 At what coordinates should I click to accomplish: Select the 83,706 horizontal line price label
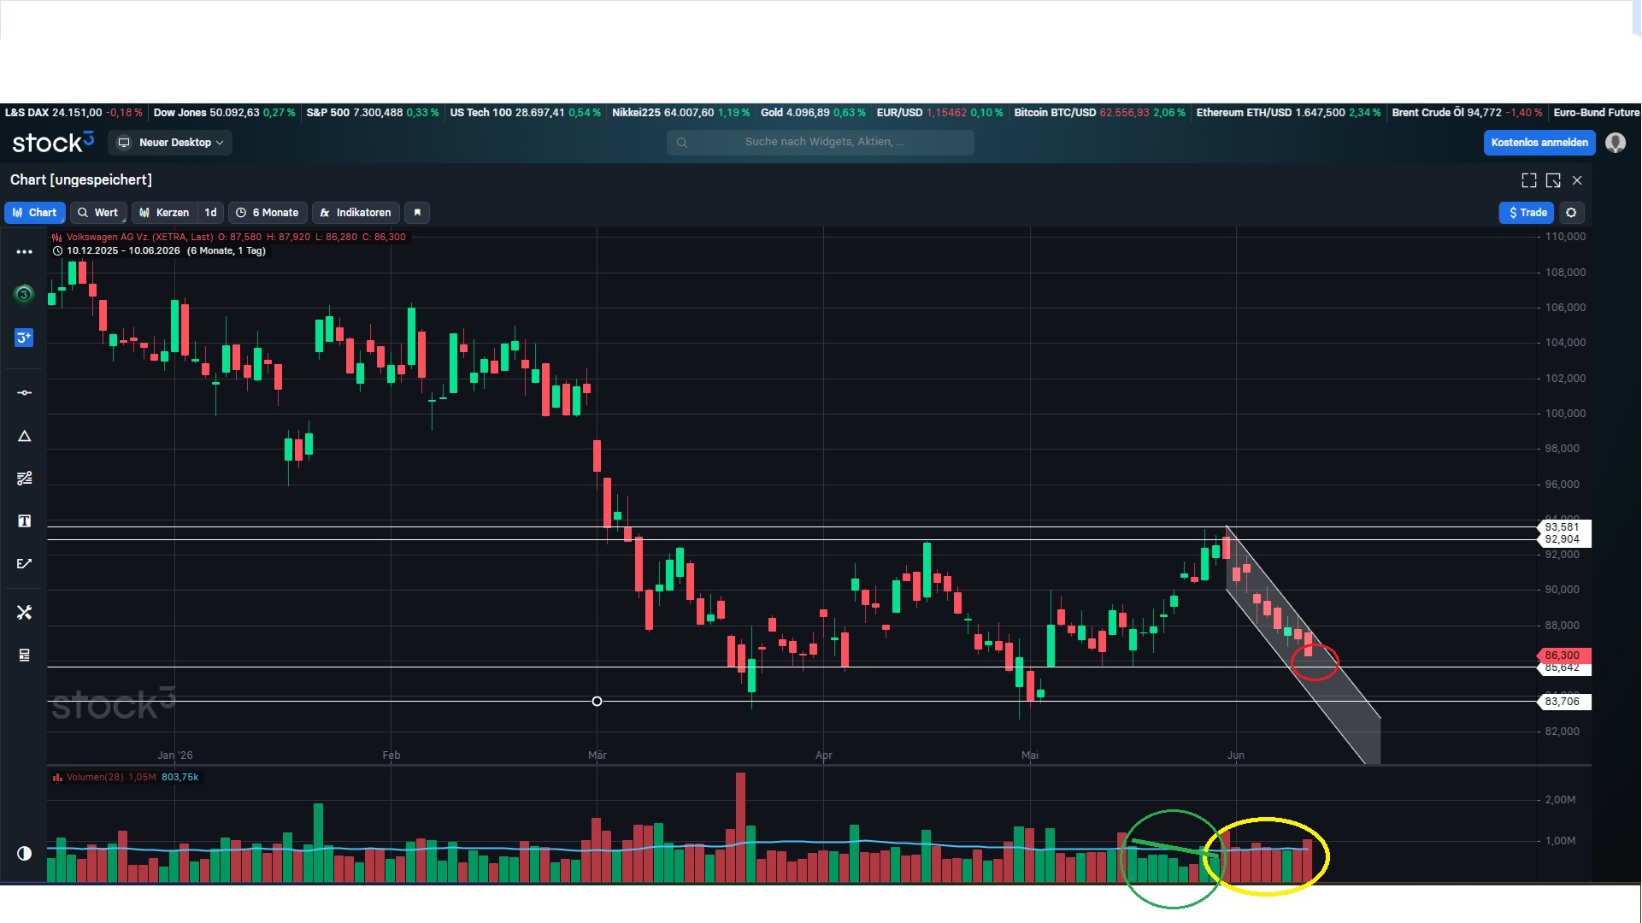click(1563, 702)
